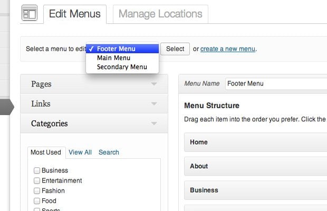Follow the create a new menu link

228,49
